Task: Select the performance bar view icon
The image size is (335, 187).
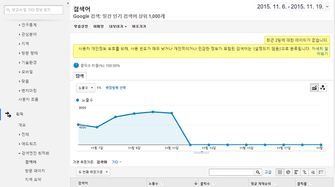Action: coord(296,172)
